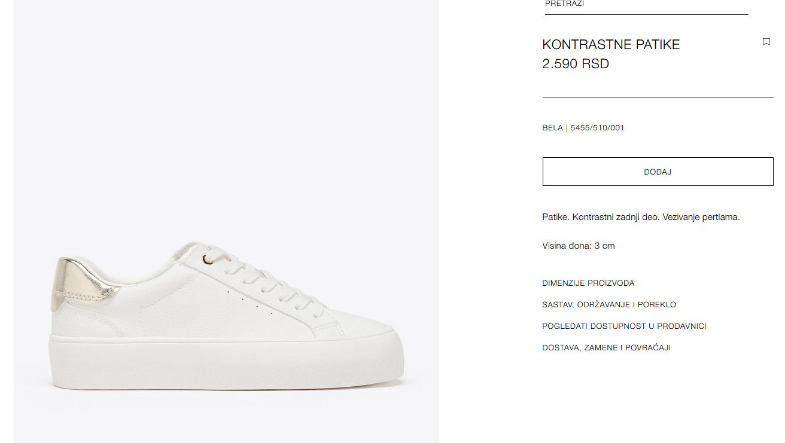Open SASTAV, ODRŽAVANJE I POREKLO section
This screenshot has height=443, width=785.
609,305
